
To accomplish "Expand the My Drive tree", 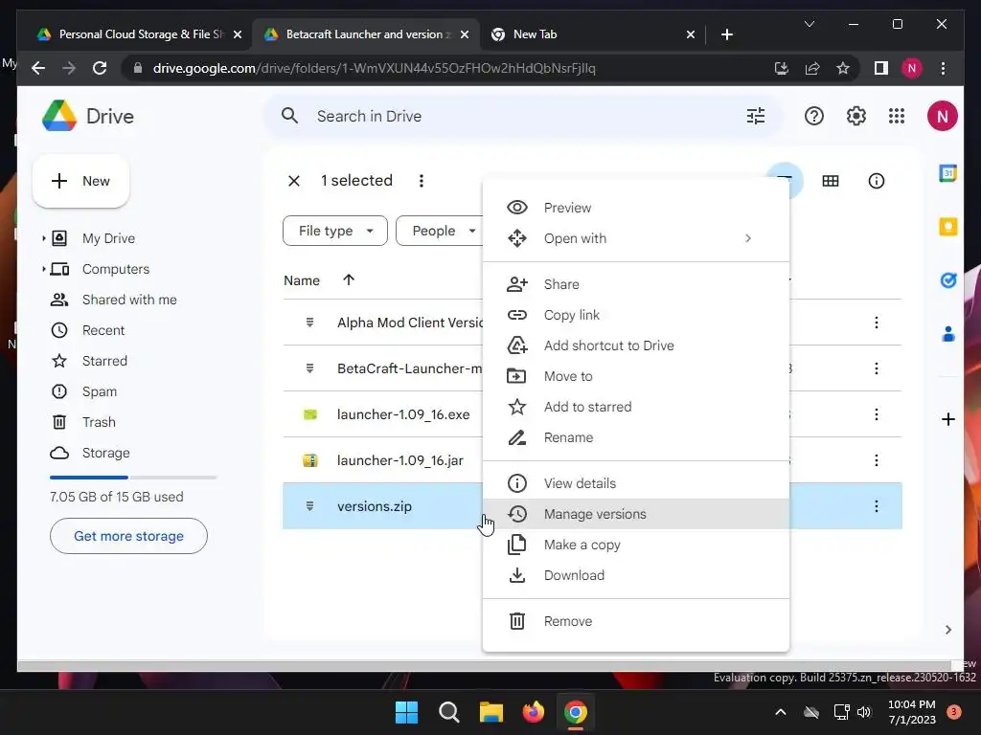I will click(x=43, y=238).
